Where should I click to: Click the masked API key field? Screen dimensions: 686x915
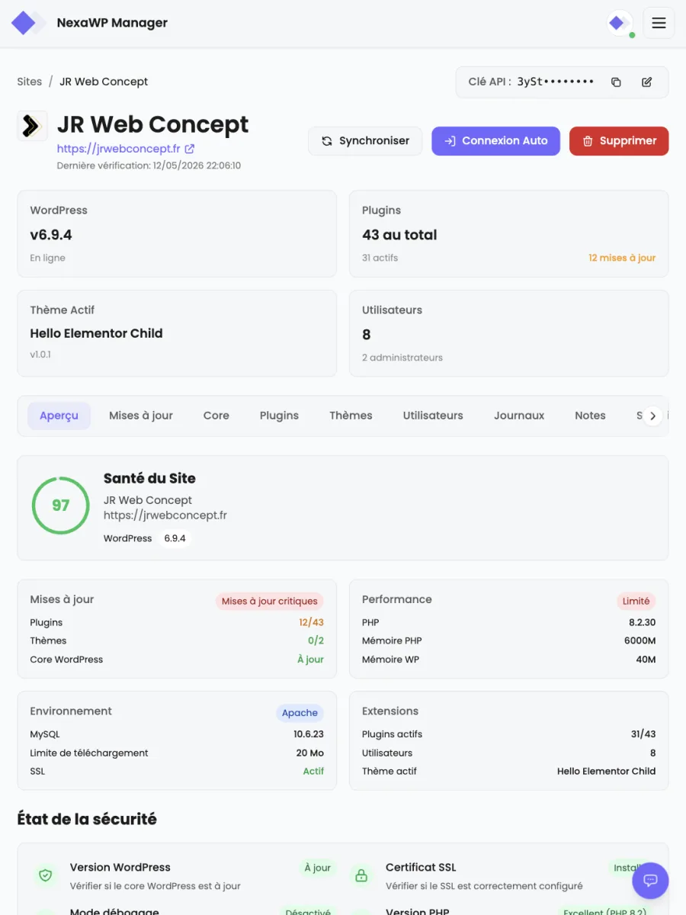pyautogui.click(x=556, y=82)
